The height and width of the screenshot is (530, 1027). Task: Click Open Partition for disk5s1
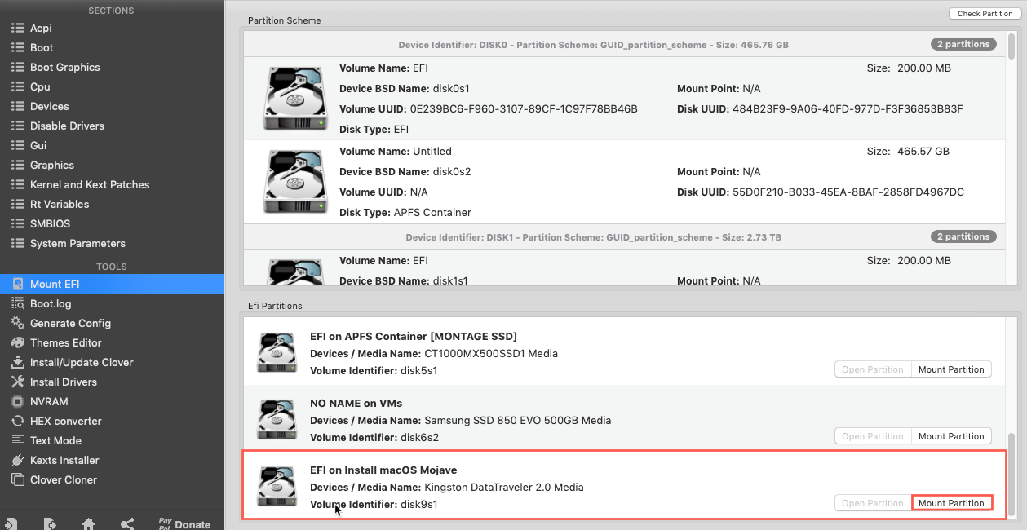click(873, 369)
